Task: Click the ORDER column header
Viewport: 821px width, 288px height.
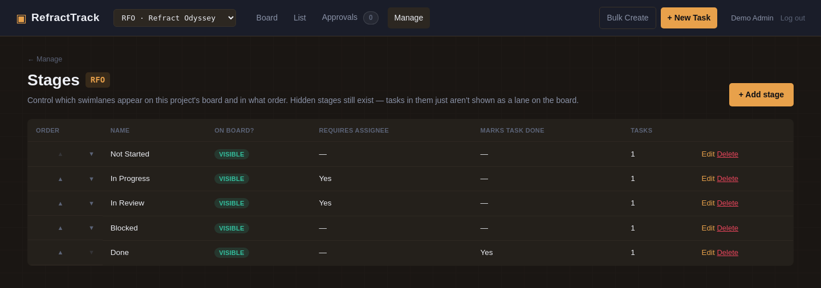Action: (x=47, y=130)
